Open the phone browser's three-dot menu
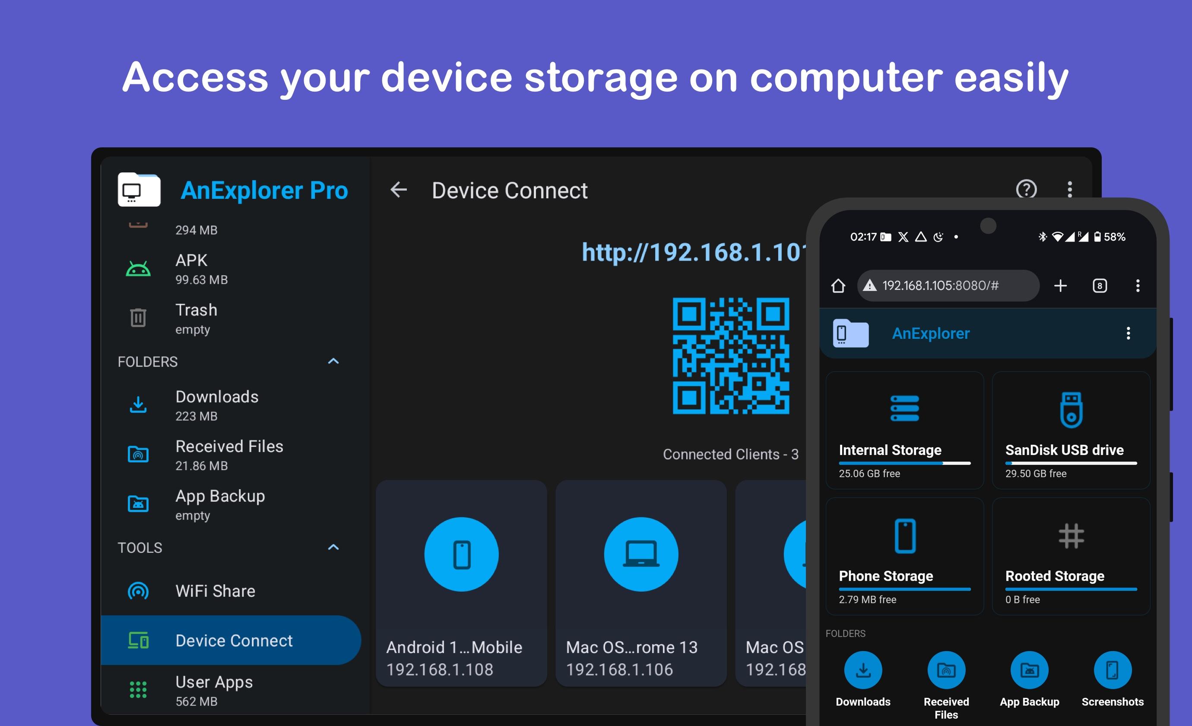This screenshot has width=1192, height=726. [x=1137, y=286]
